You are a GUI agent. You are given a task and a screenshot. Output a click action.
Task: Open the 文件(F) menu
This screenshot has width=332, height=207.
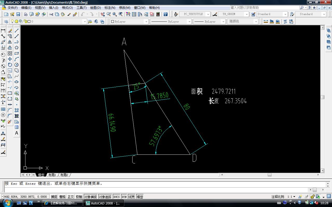pyautogui.click(x=13, y=8)
